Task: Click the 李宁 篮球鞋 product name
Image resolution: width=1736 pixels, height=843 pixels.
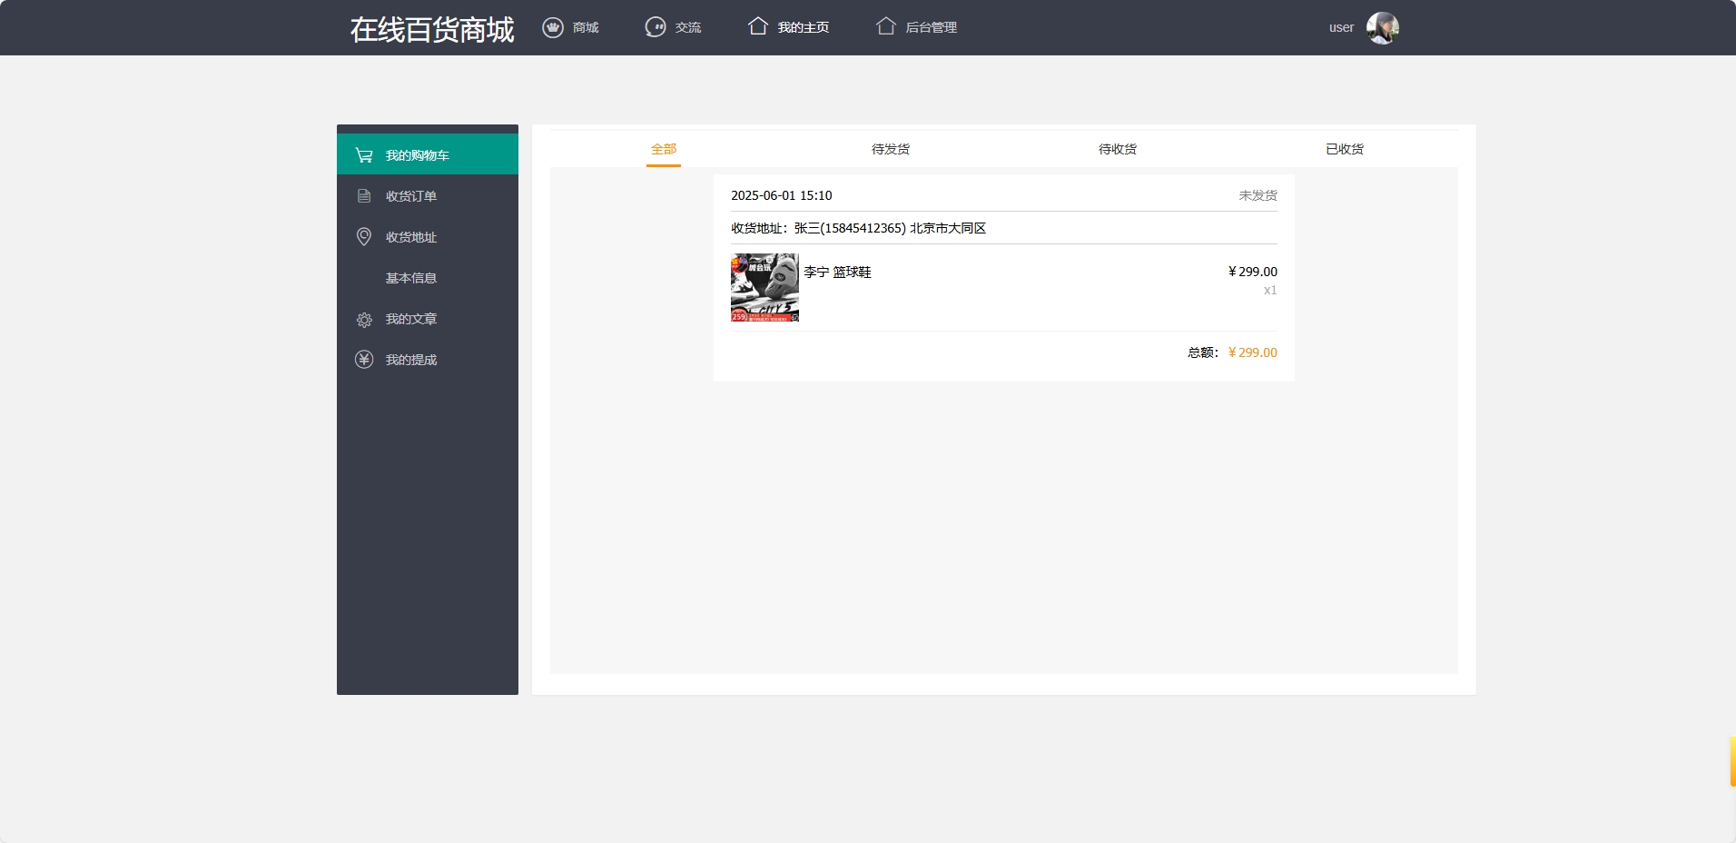Action: click(x=837, y=272)
